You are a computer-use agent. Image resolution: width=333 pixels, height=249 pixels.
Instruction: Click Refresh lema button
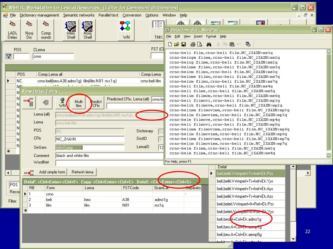click(82, 172)
